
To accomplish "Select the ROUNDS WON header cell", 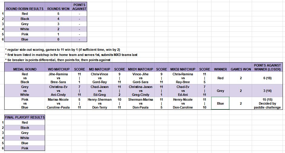I will click(58, 7).
